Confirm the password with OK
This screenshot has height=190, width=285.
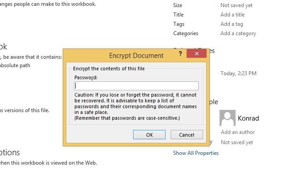pyautogui.click(x=149, y=135)
